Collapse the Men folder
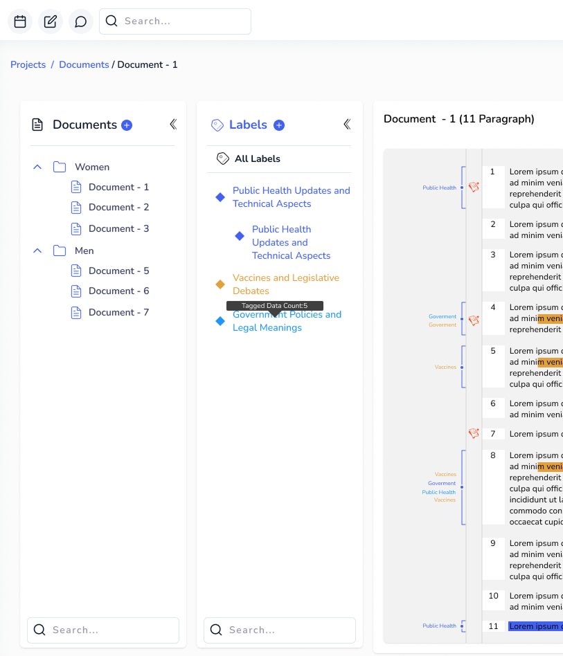Image resolution: width=563 pixels, height=656 pixels. [37, 250]
